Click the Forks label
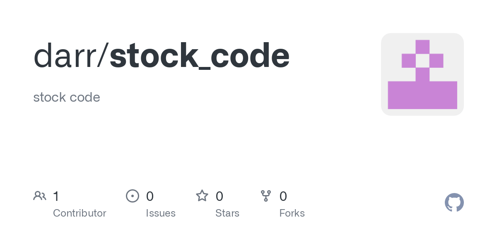Screen dimensions: 497x248 pyautogui.click(x=292, y=213)
